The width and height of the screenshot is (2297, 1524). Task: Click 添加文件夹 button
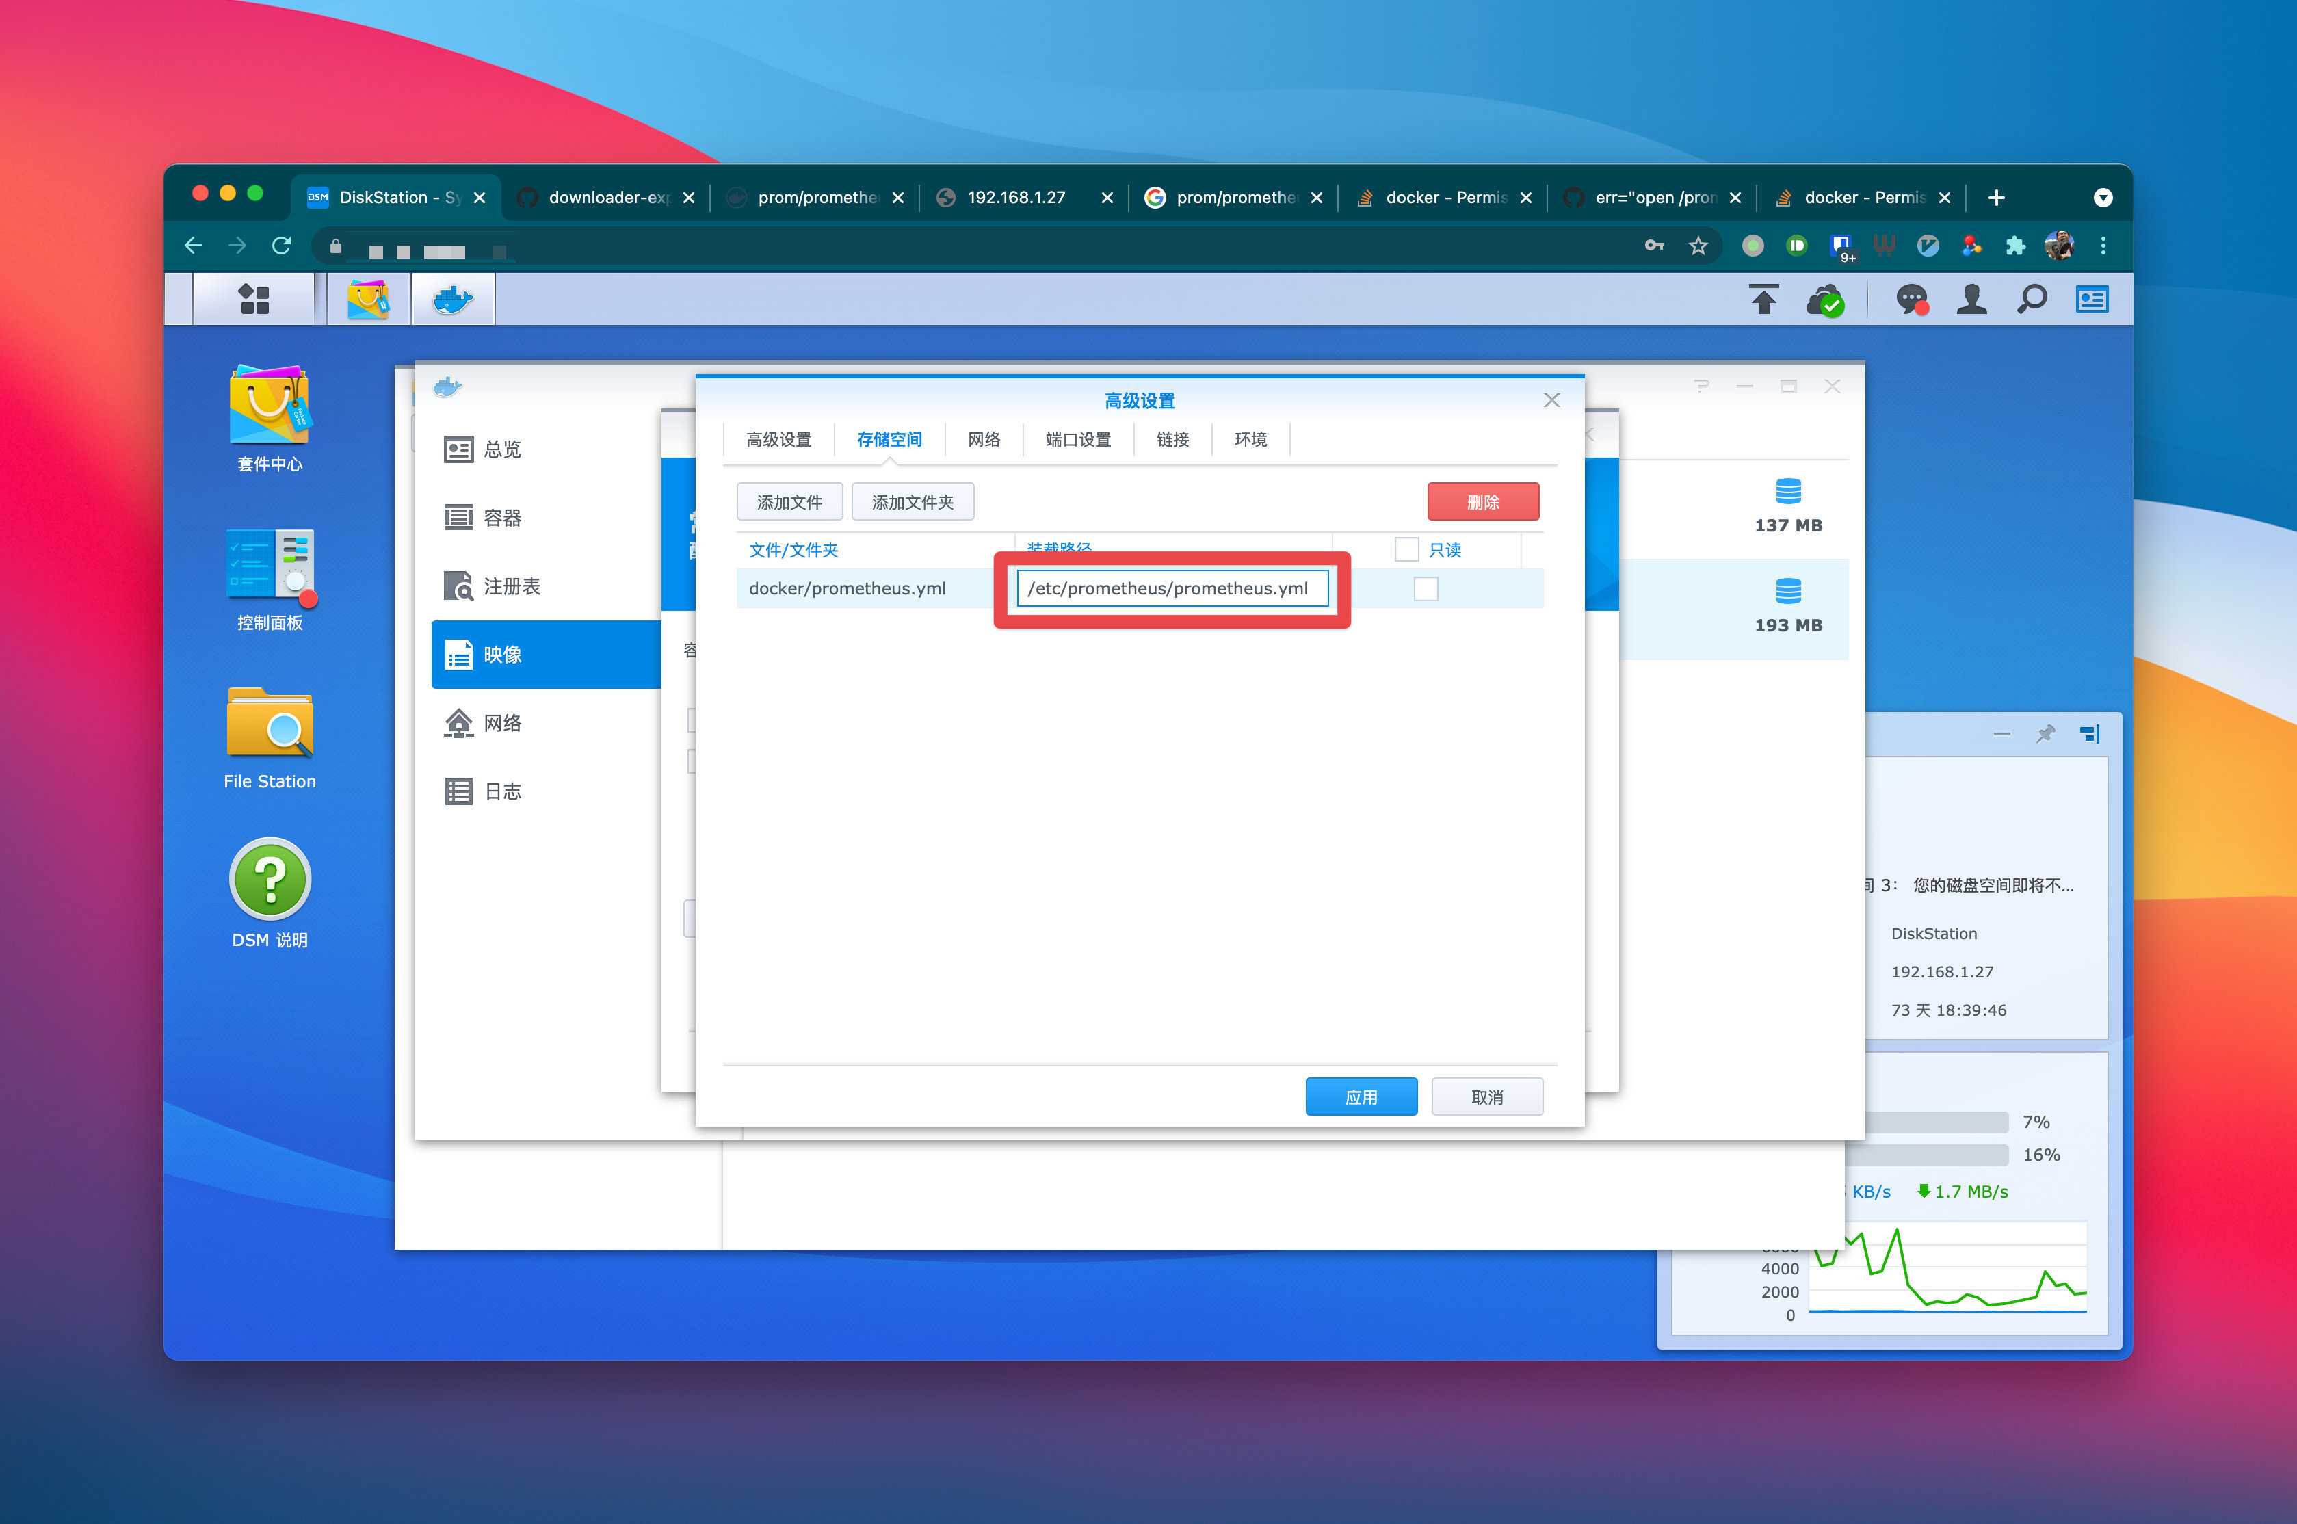(913, 501)
